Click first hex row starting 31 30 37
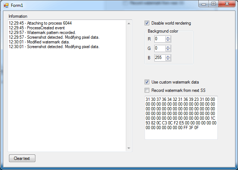Image resolution: width=238 pixels, height=170 pixels. pyautogui.click(x=180, y=99)
